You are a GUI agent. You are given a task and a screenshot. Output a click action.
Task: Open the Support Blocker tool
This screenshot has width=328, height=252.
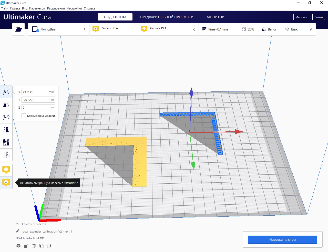click(x=6, y=155)
